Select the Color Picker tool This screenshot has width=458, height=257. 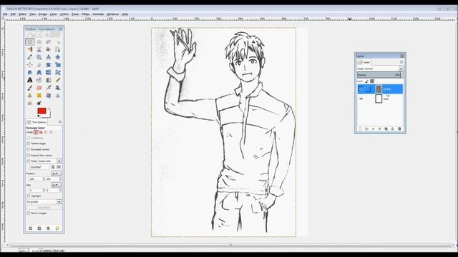(30, 57)
